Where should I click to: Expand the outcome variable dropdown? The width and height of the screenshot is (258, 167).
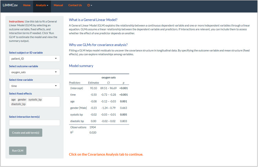point(34,72)
